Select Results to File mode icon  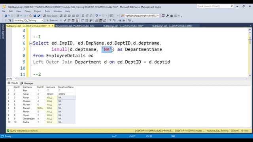click(x=104, y=21)
